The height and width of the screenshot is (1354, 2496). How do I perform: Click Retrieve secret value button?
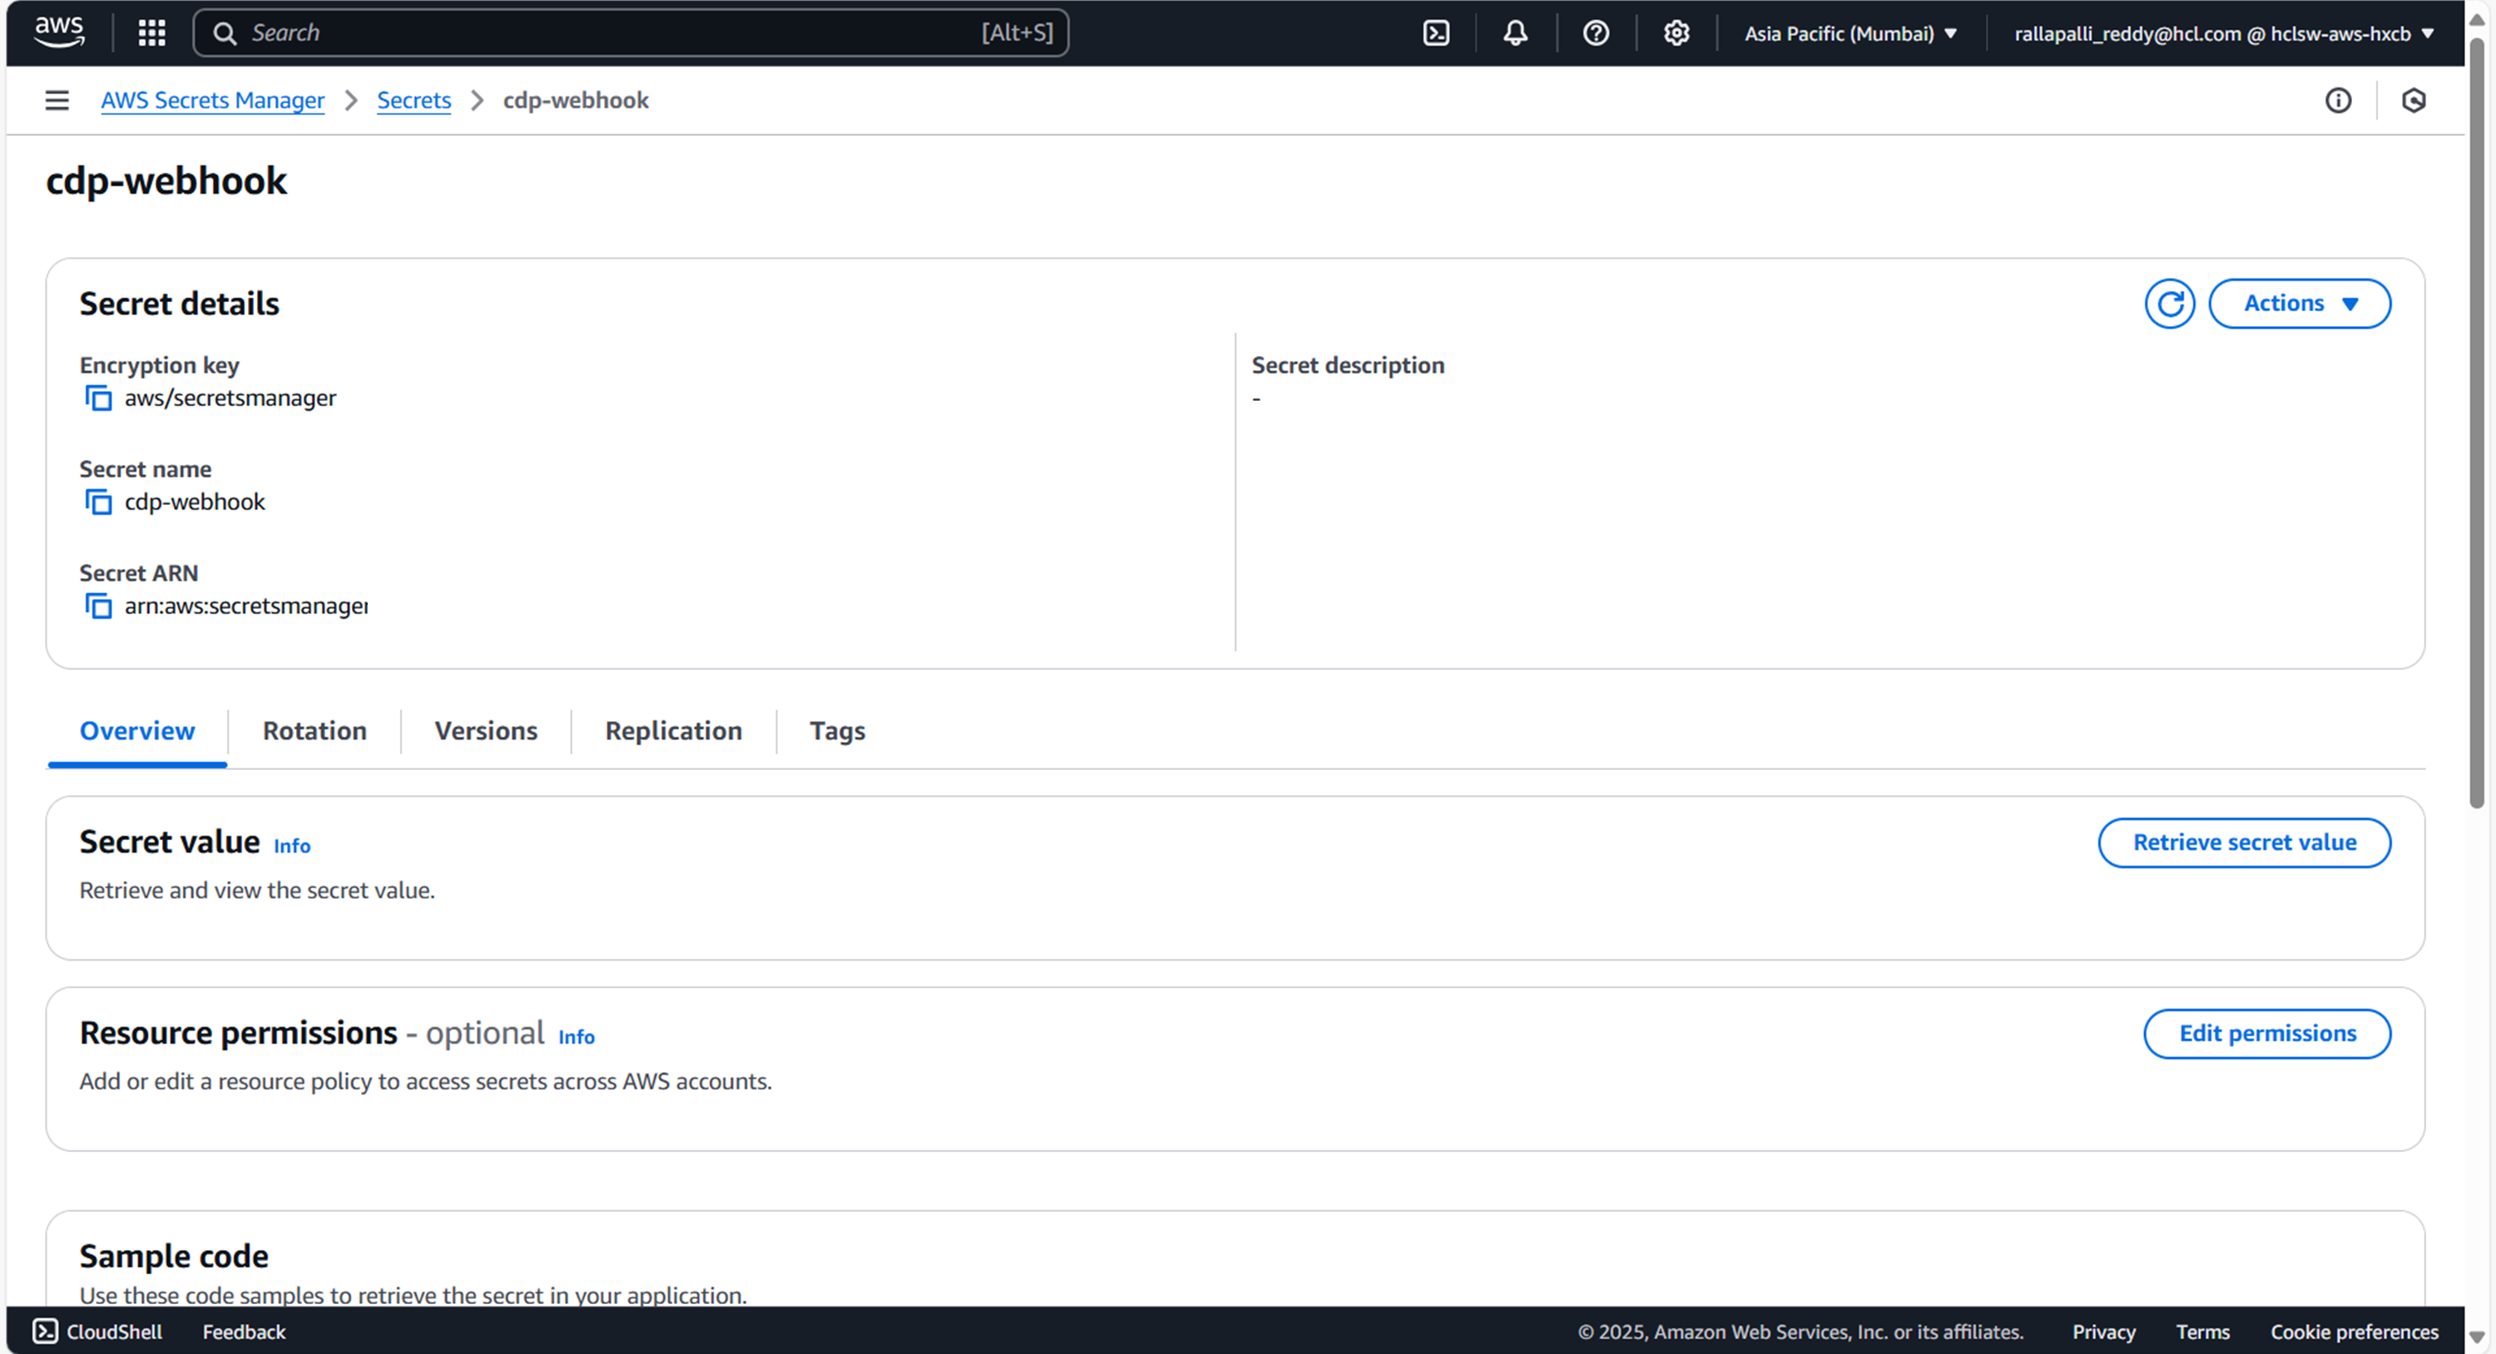[x=2244, y=843]
